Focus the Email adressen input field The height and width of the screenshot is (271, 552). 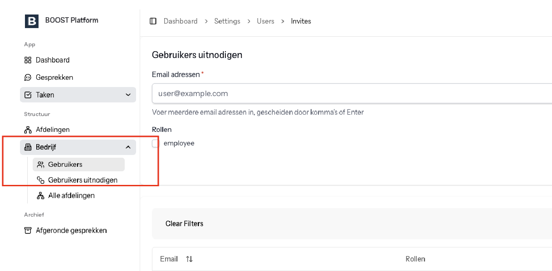[x=352, y=94]
